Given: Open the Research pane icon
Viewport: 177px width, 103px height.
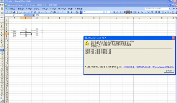Looking at the screenshot, I should (x=35, y=12).
